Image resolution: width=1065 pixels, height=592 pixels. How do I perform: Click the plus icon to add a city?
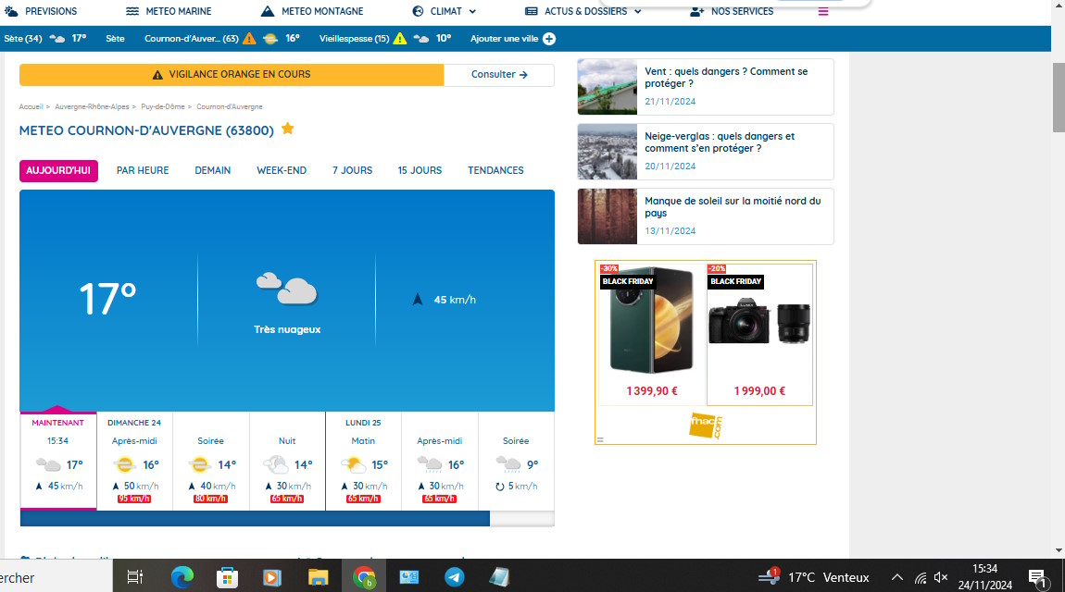click(549, 39)
